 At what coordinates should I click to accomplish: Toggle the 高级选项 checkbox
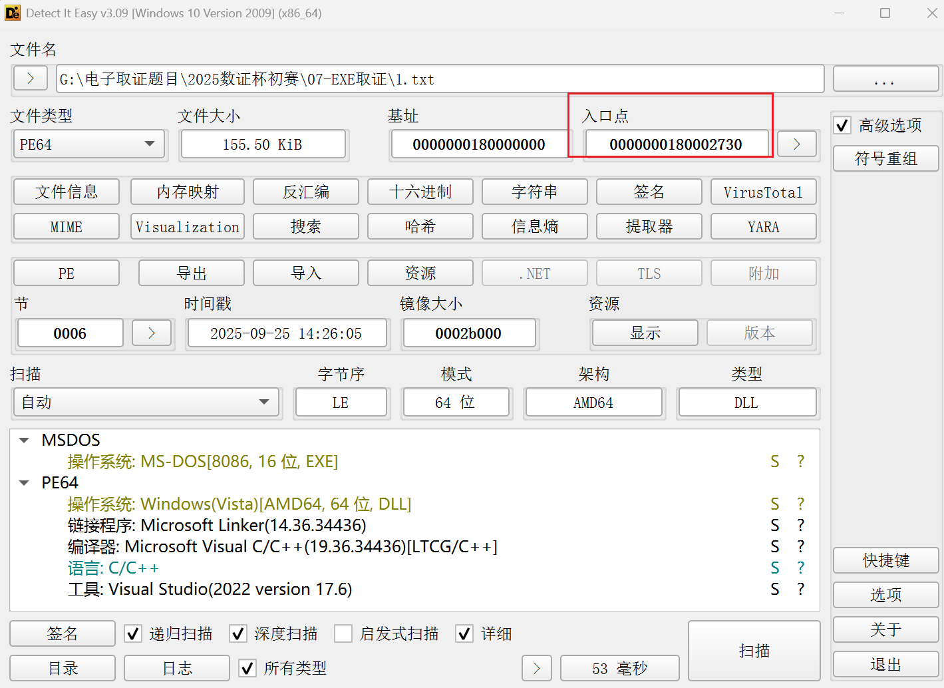(x=843, y=125)
